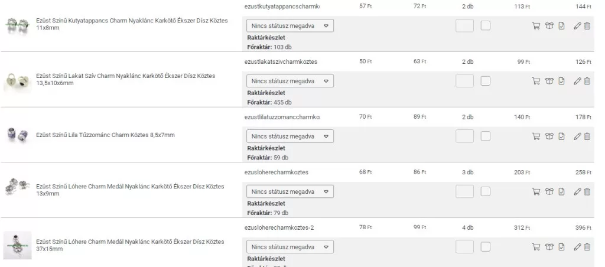Click the Lila Tűzzománc Charm product thumbnail
Screen dimensions: 605x267
[17, 135]
